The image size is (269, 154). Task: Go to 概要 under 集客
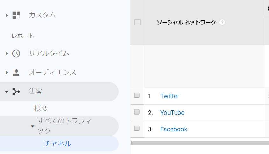click(41, 108)
